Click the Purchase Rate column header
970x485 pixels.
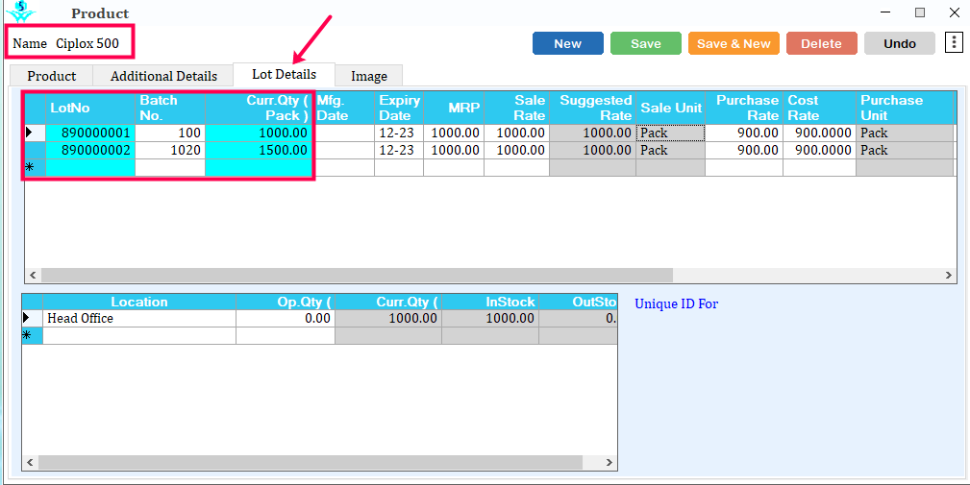744,108
